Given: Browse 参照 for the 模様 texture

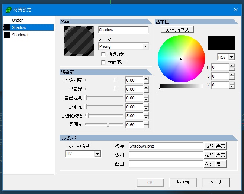Looking at the screenshot, I should [x=209, y=146].
